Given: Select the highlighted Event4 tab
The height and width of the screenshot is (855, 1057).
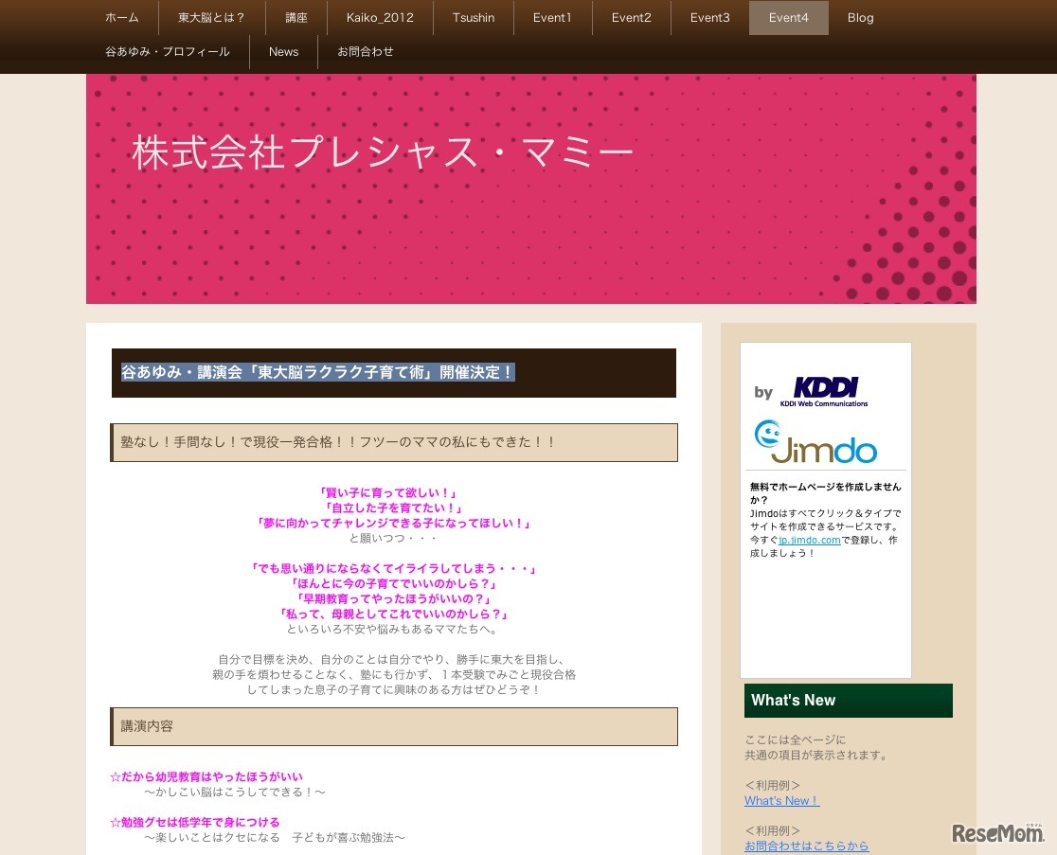Looking at the screenshot, I should pos(788,17).
